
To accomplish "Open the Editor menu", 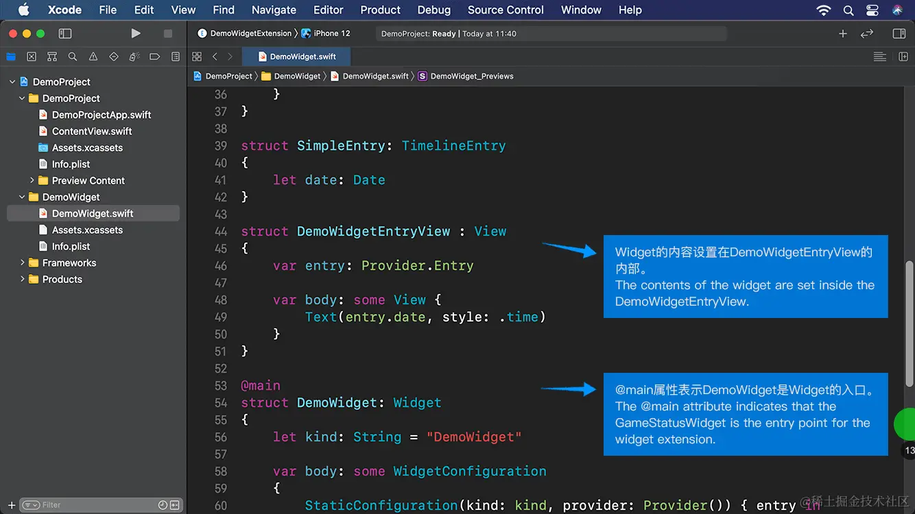I will (329, 10).
